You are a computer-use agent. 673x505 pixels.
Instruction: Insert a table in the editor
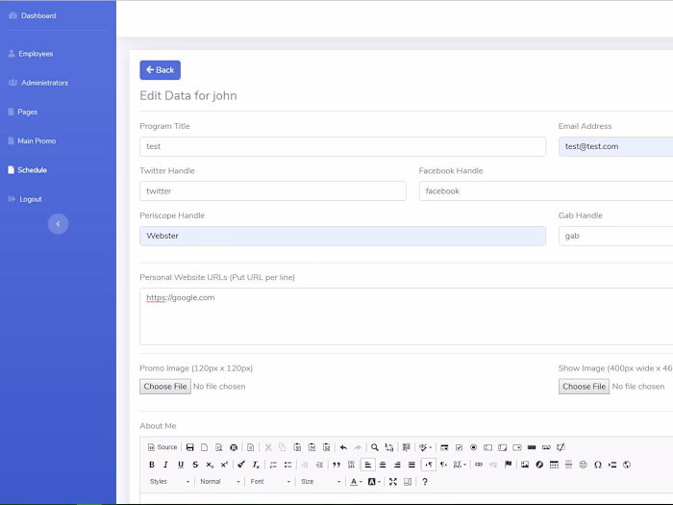[554, 465]
